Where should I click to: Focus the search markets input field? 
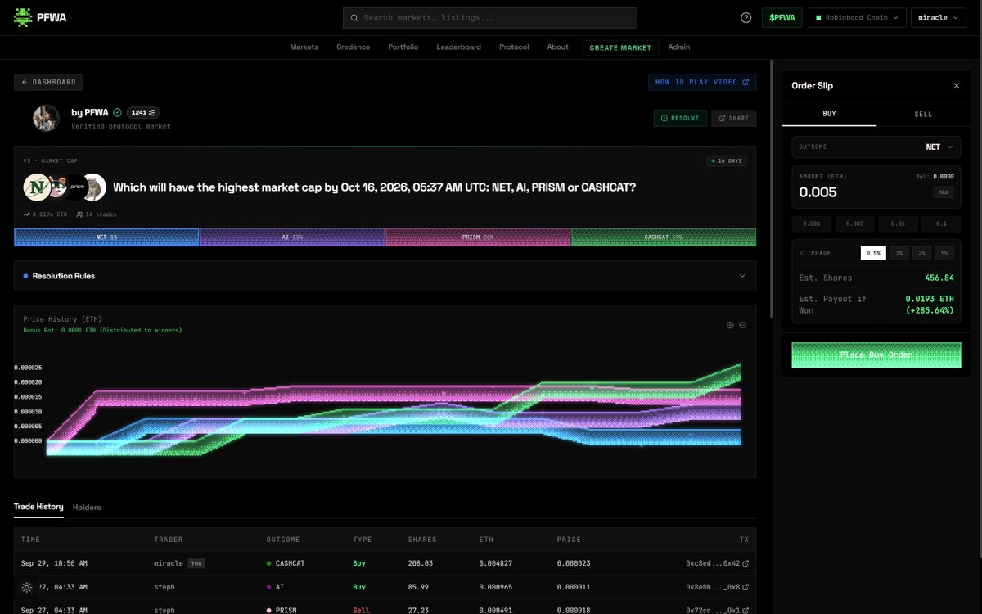[490, 17]
